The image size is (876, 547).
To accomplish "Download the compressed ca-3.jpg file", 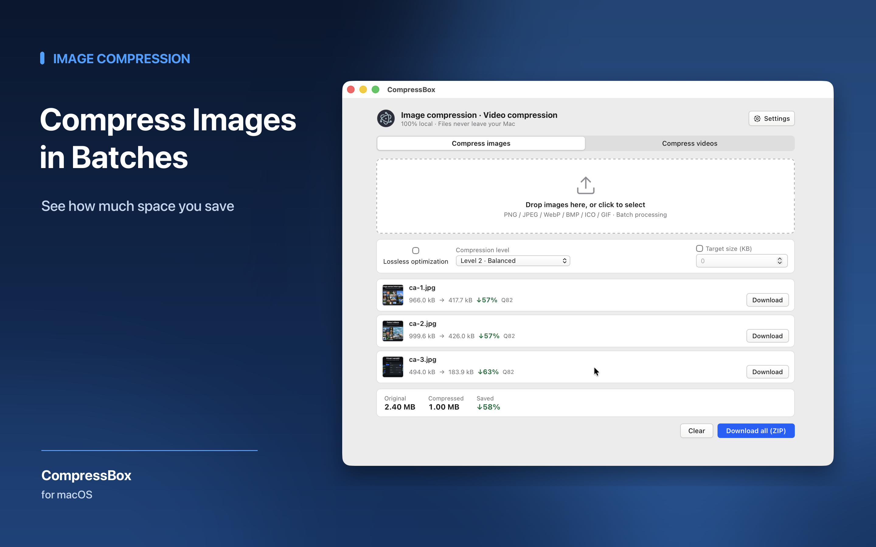I will click(x=767, y=372).
